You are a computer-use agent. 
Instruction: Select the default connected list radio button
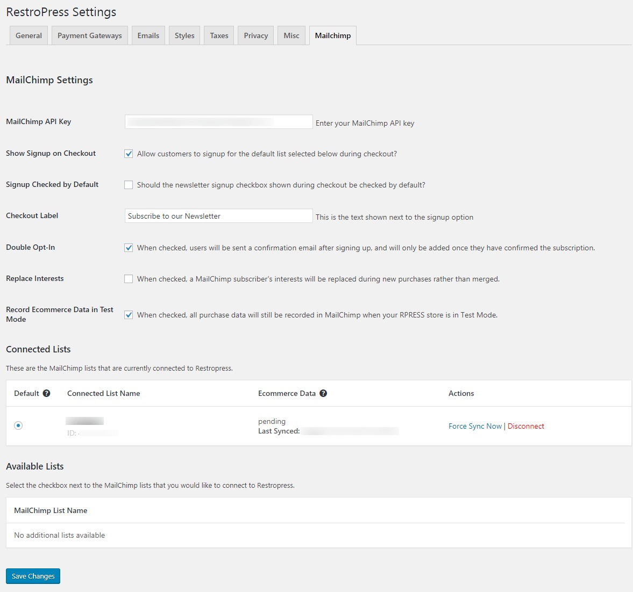19,425
